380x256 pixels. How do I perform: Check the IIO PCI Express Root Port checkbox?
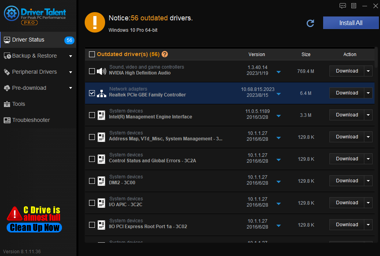click(x=92, y=225)
